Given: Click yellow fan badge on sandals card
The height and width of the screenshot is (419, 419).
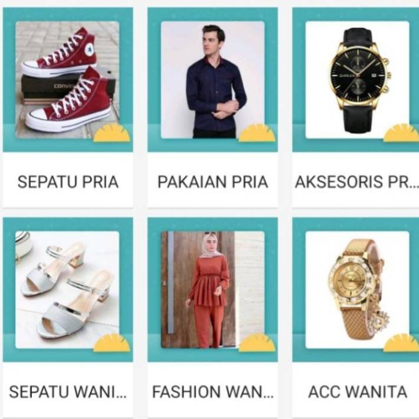Looking at the screenshot, I should pos(112,342).
